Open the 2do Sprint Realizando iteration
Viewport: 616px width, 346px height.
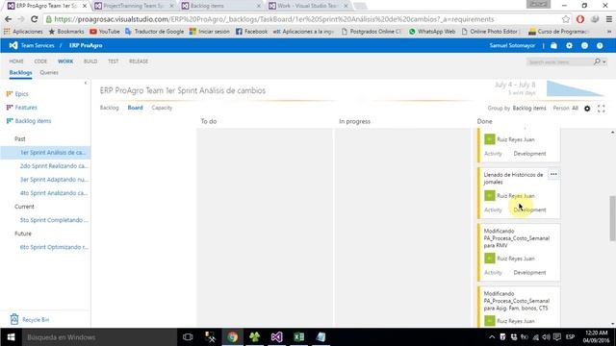coord(54,166)
